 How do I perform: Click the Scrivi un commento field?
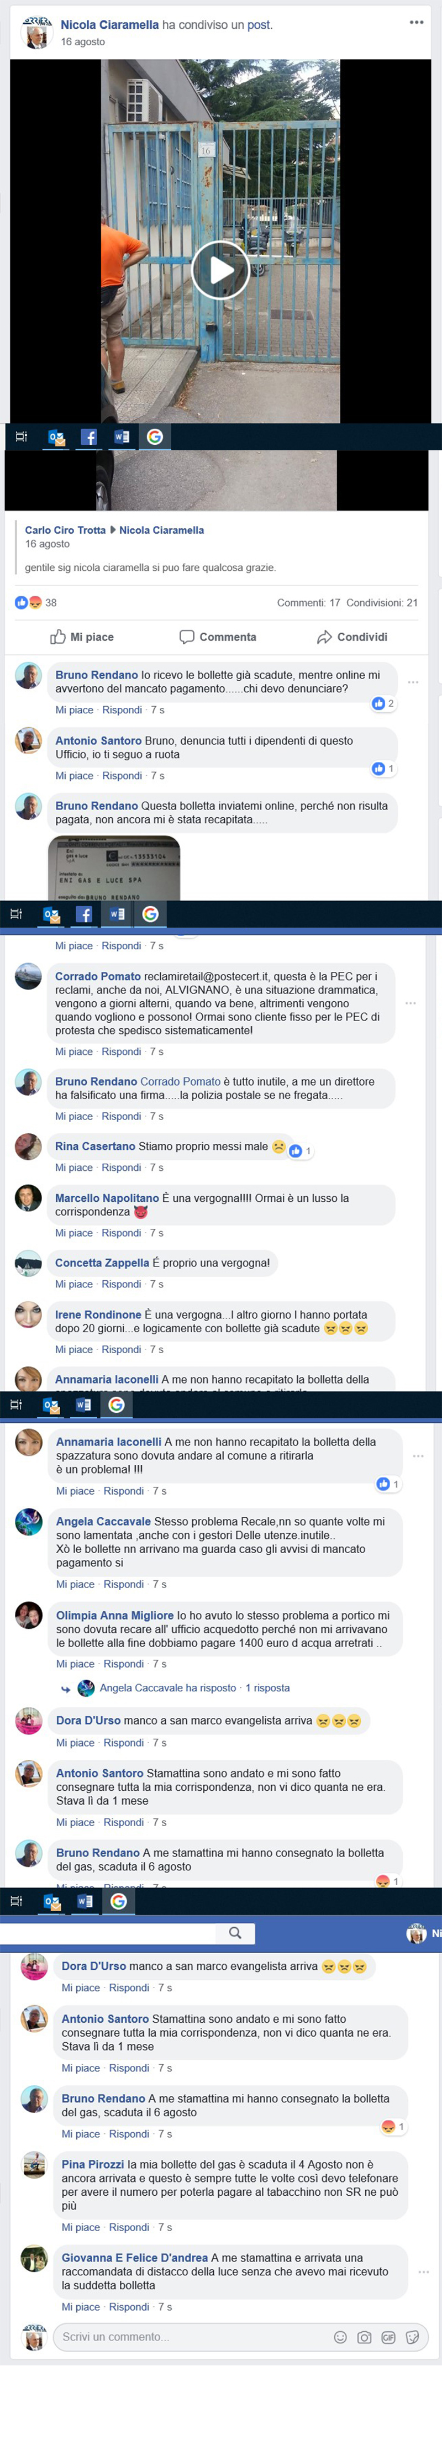click(x=190, y=2337)
